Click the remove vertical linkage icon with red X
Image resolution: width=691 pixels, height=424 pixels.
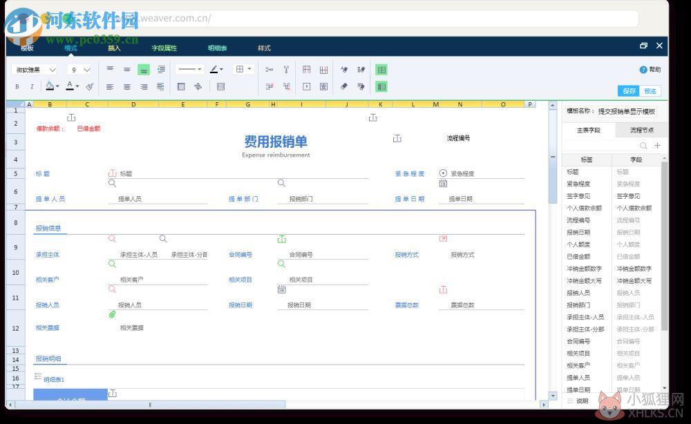287,87
